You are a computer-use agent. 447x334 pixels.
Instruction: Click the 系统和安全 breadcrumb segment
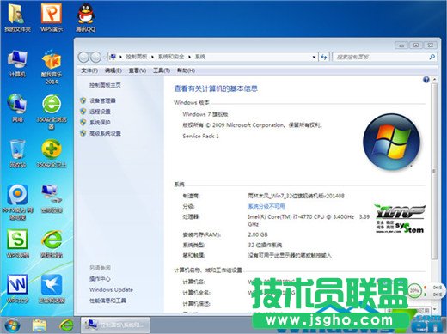click(x=171, y=57)
